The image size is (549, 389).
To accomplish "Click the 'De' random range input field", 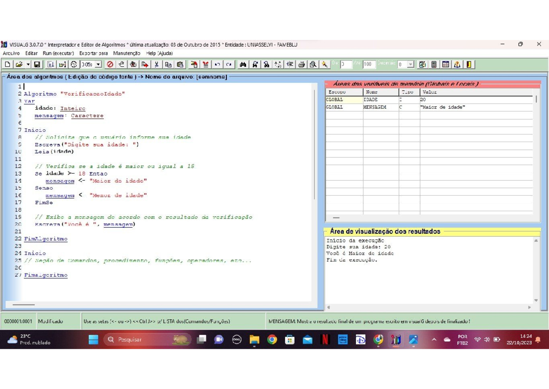I will (x=346, y=65).
